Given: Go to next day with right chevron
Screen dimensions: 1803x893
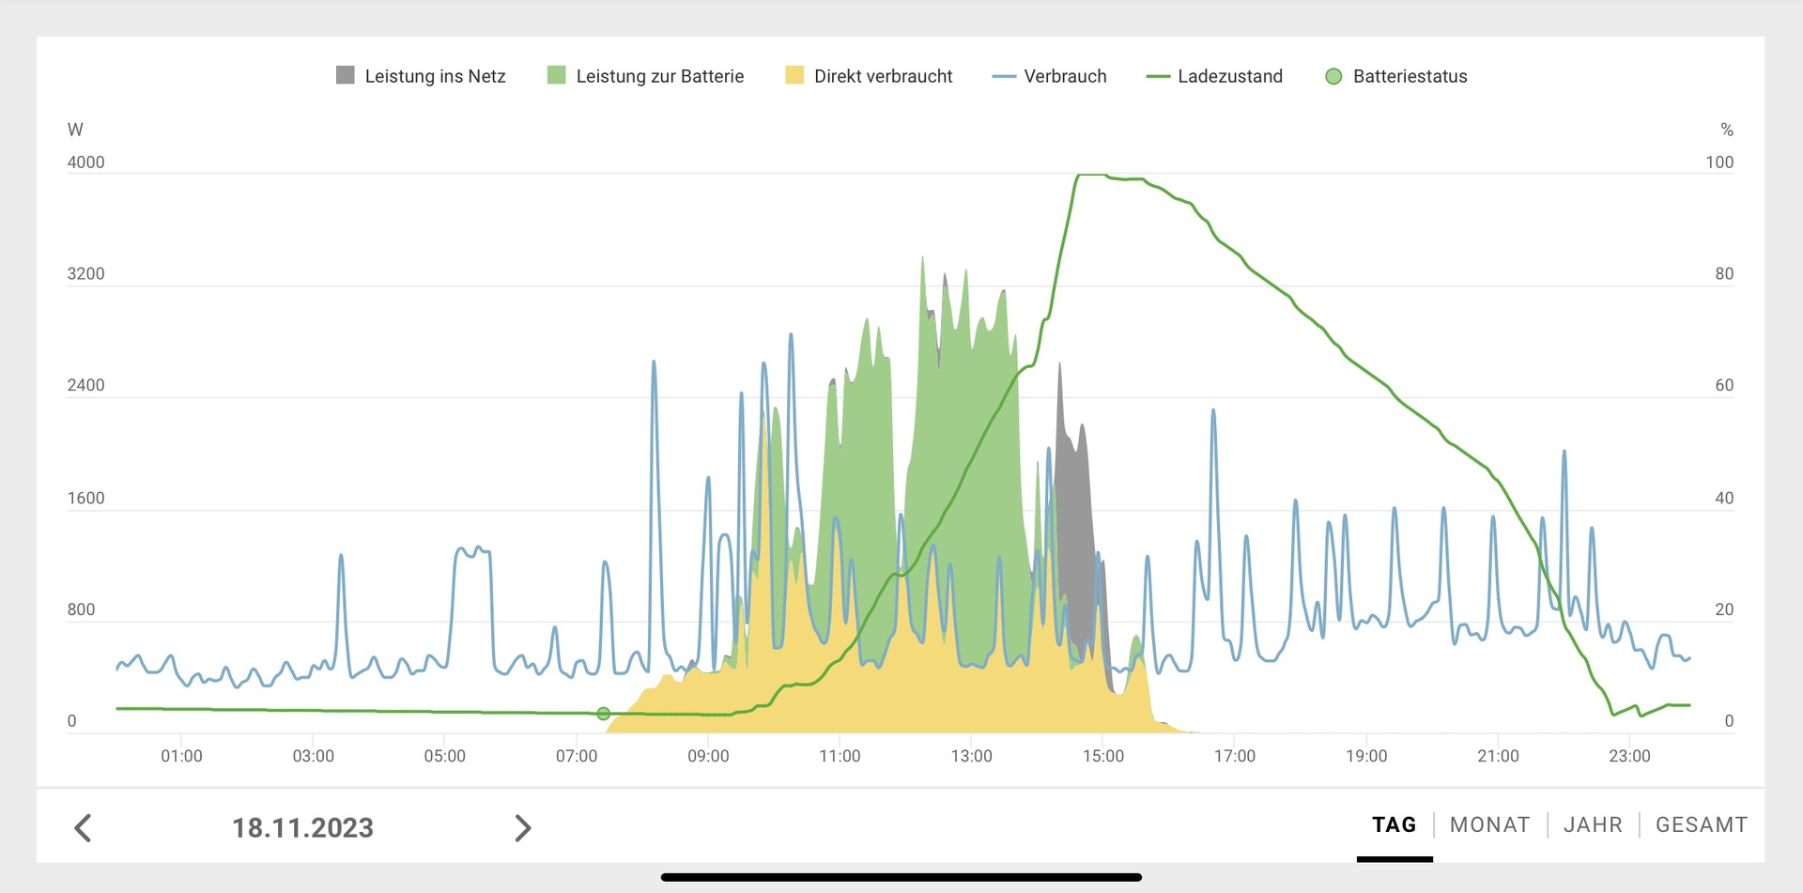Looking at the screenshot, I should tap(523, 827).
